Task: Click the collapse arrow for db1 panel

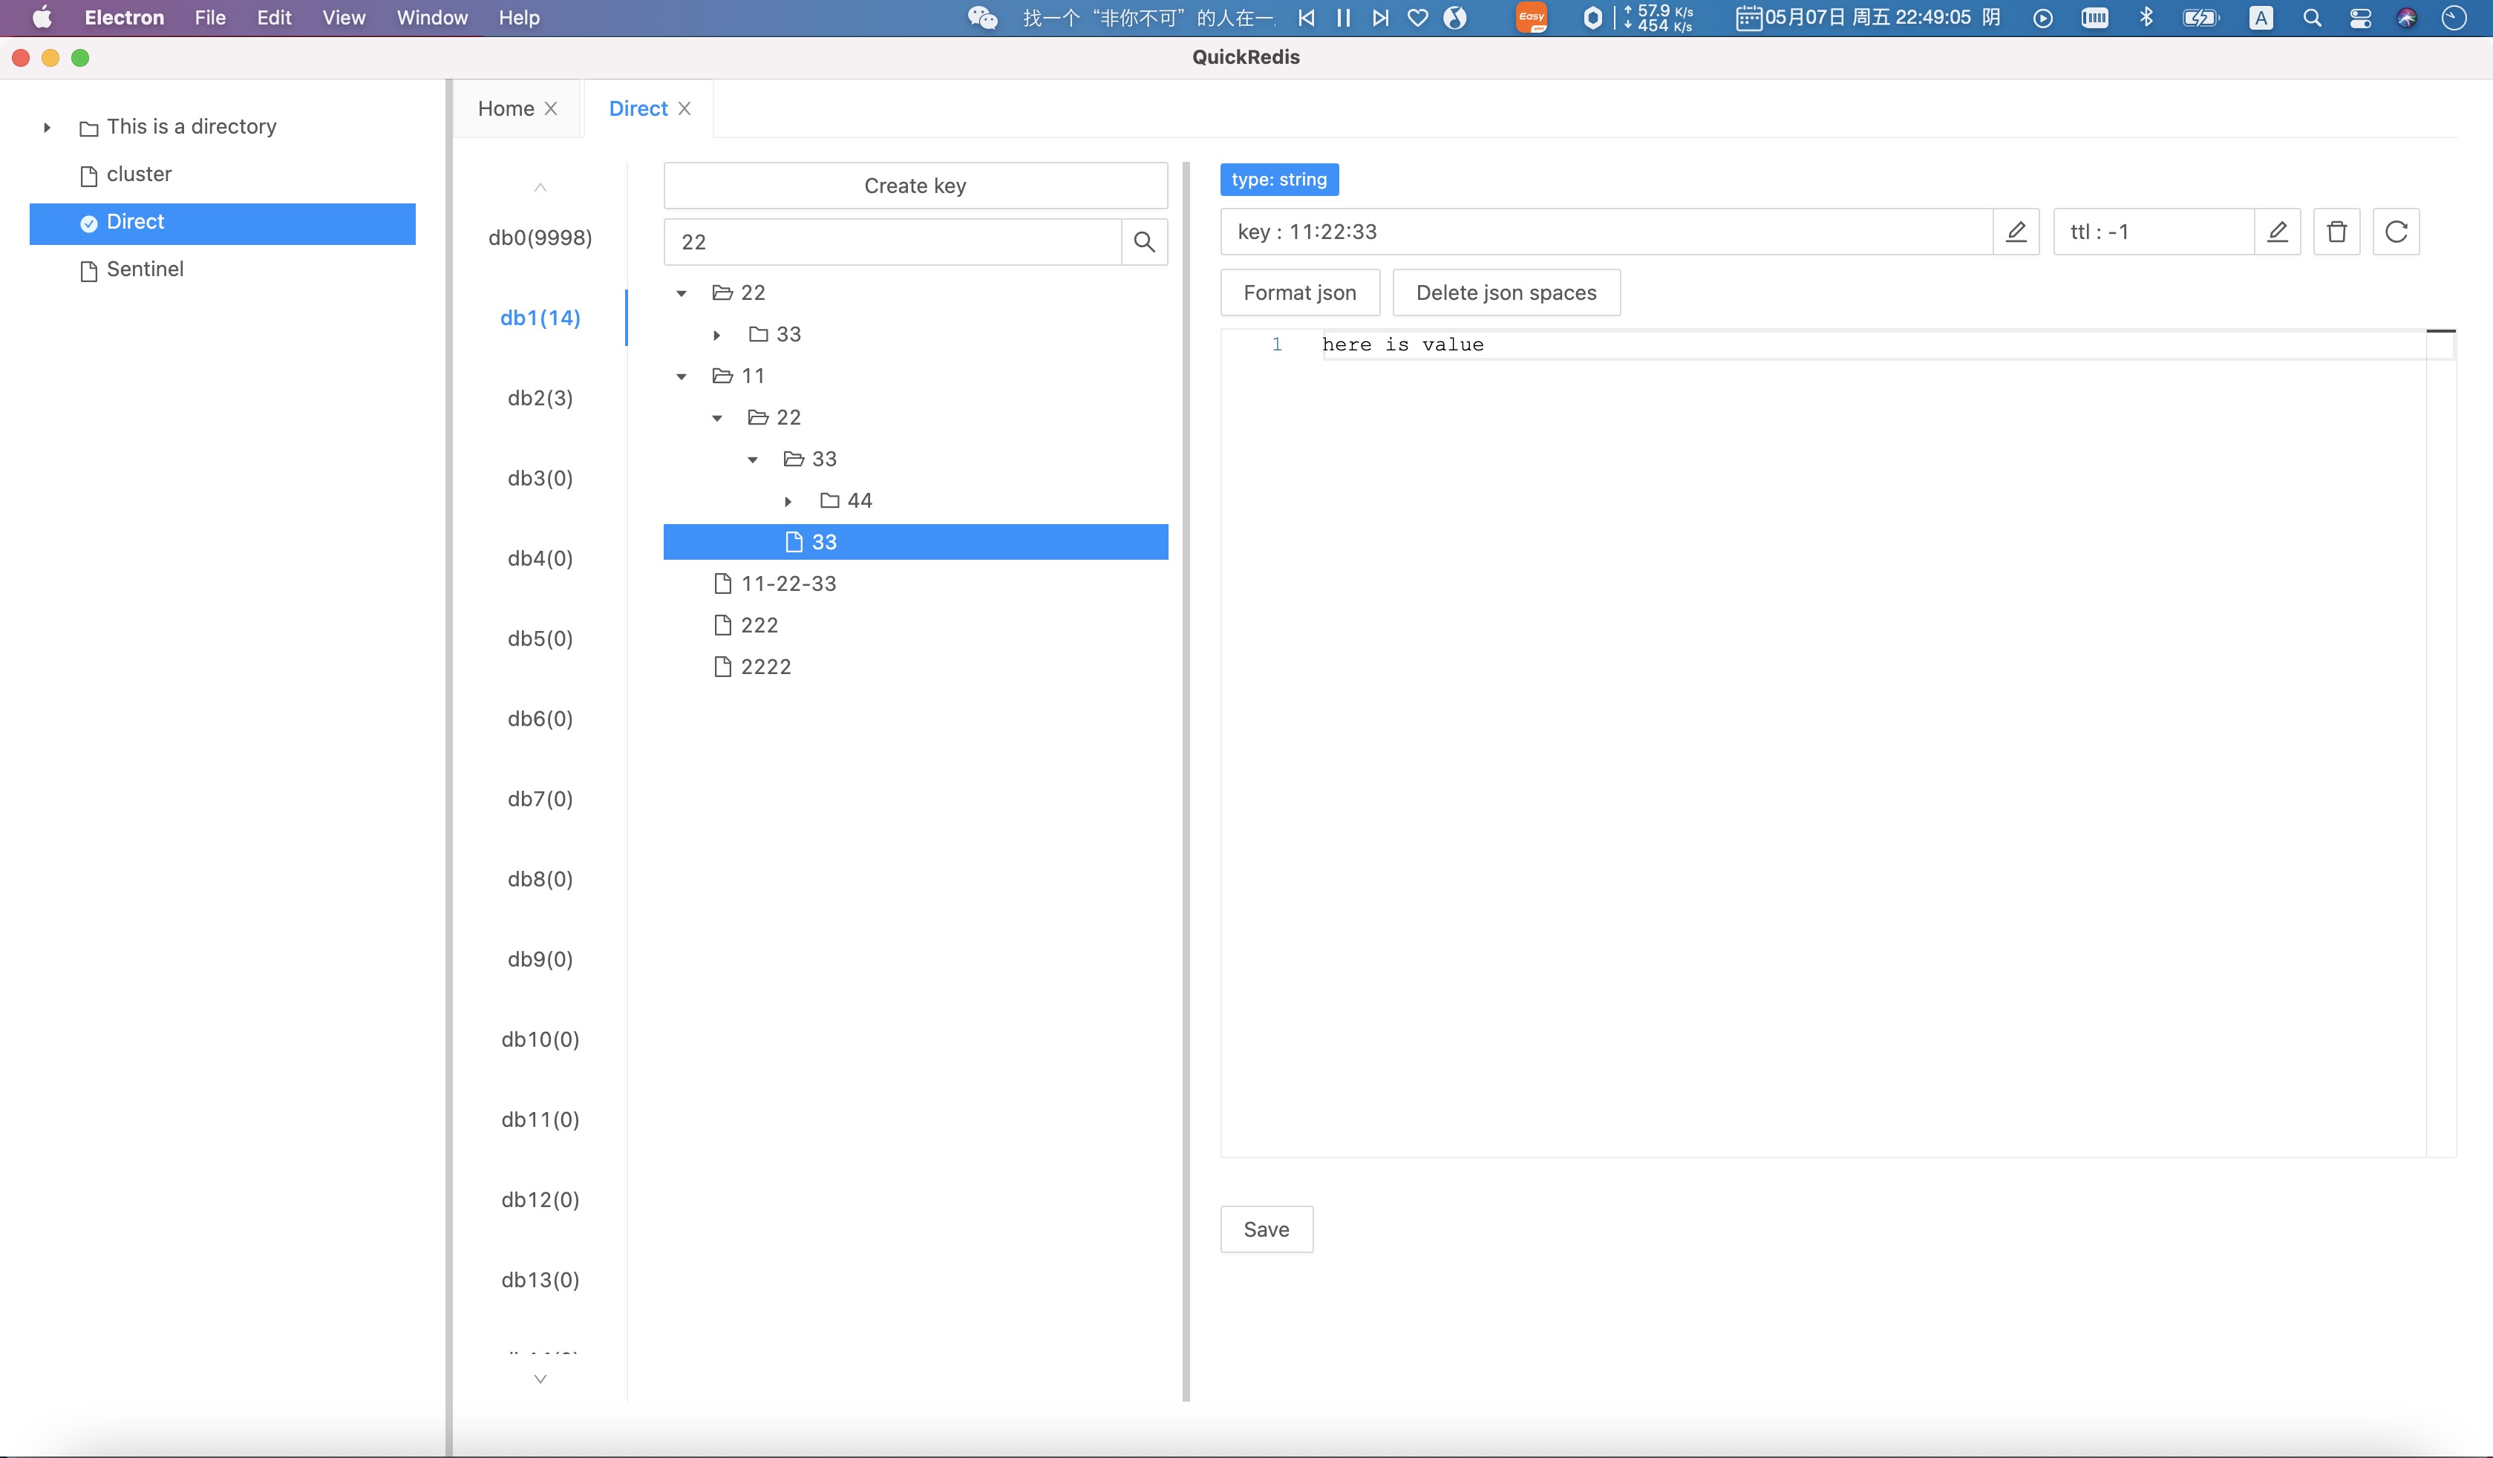Action: (541, 188)
